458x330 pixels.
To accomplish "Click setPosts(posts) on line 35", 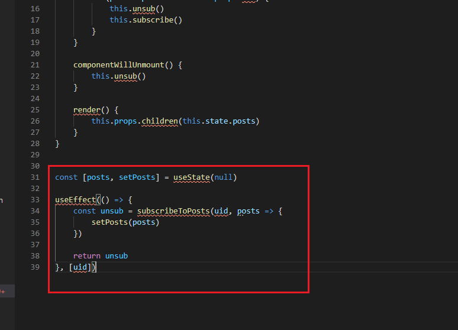I will pyautogui.click(x=125, y=222).
